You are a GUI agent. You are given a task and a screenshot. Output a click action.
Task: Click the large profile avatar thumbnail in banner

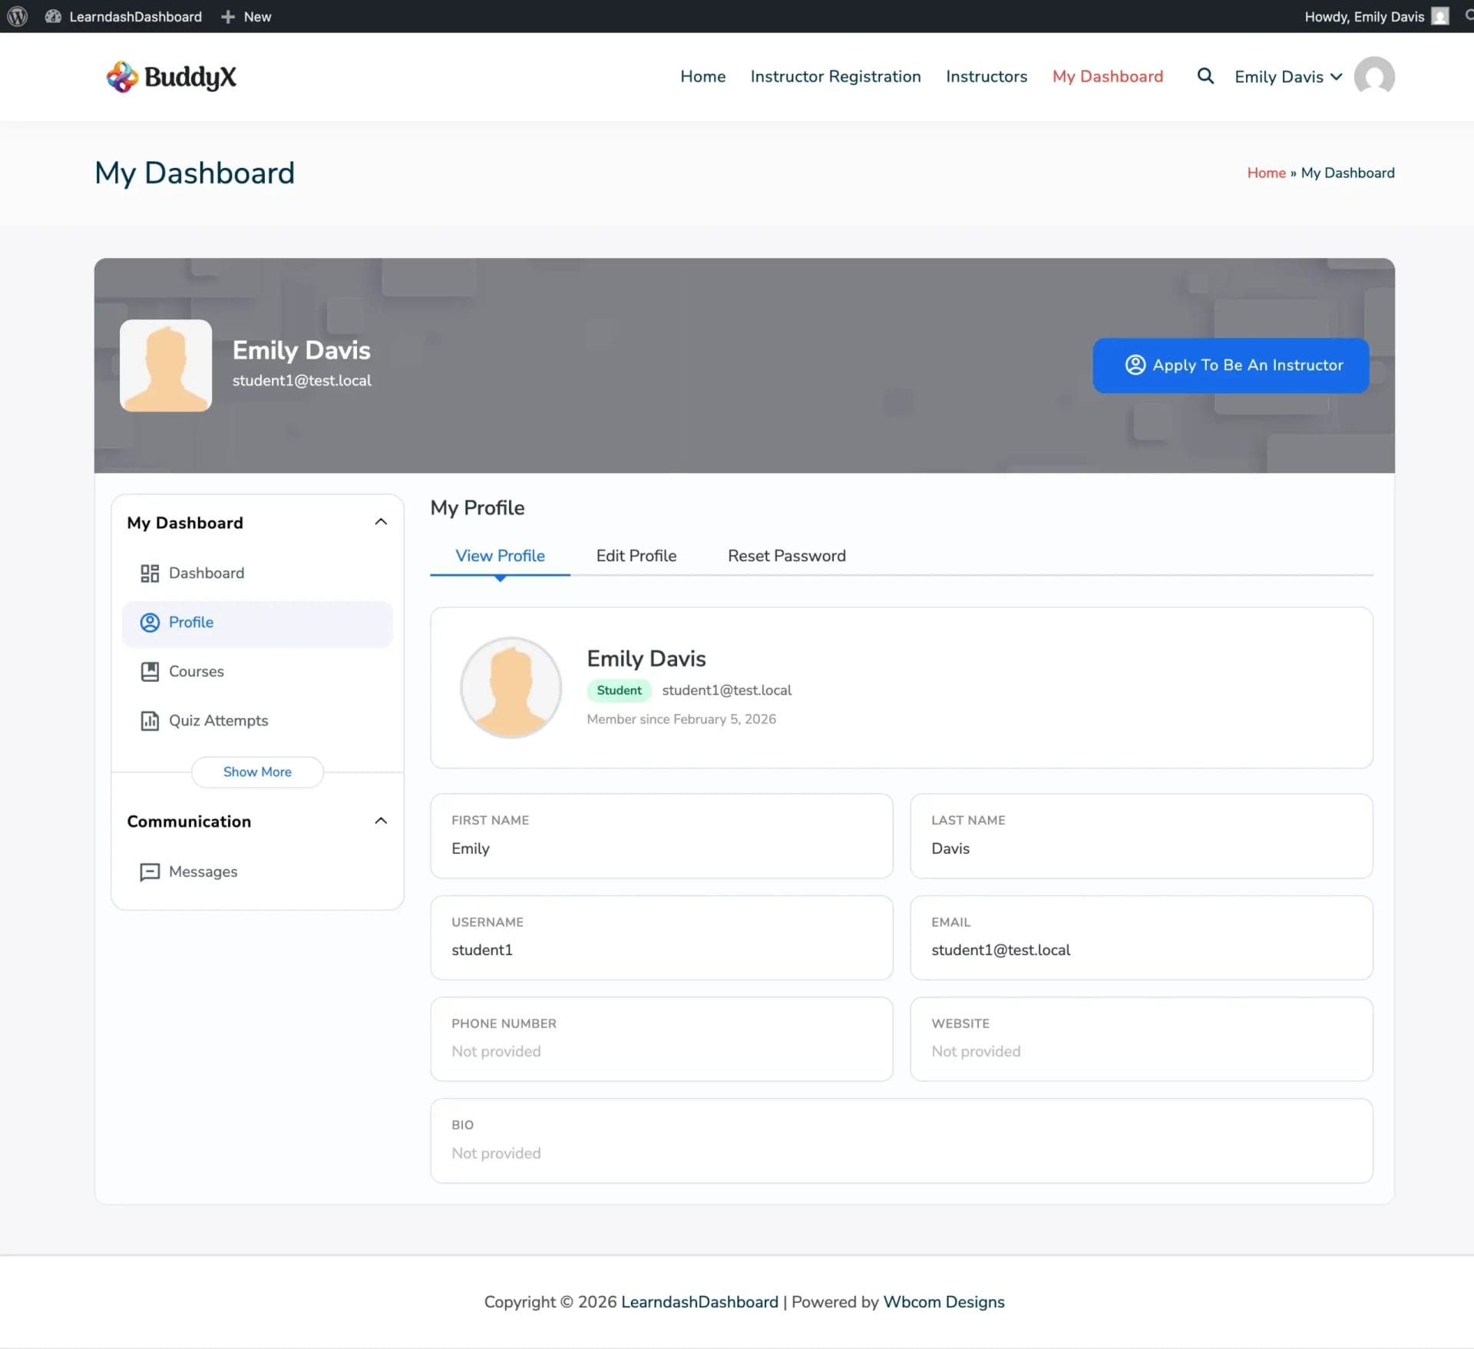coord(166,365)
